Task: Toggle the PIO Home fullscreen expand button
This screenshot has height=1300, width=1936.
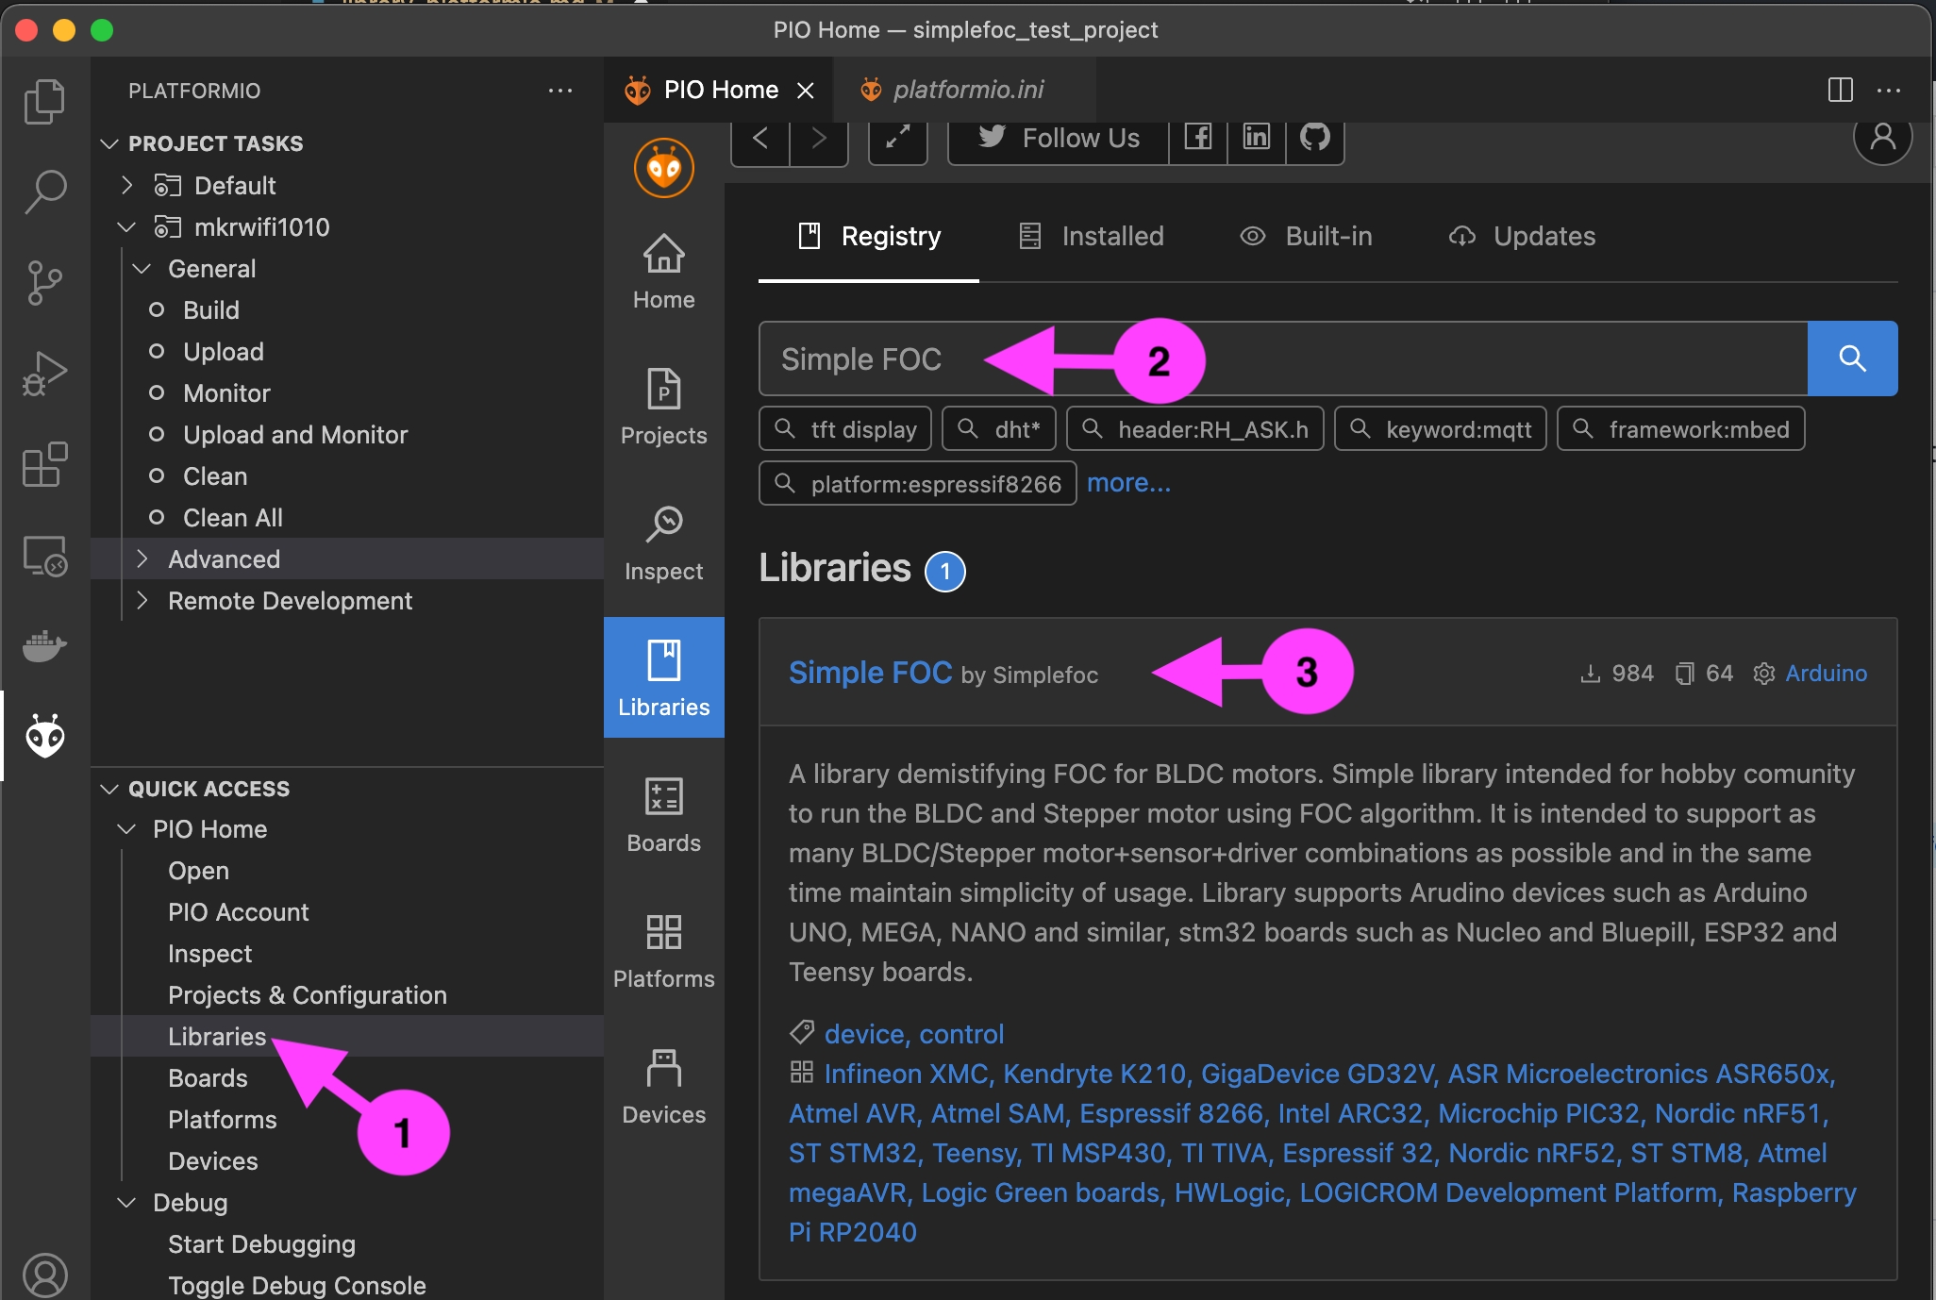Action: pos(897,138)
